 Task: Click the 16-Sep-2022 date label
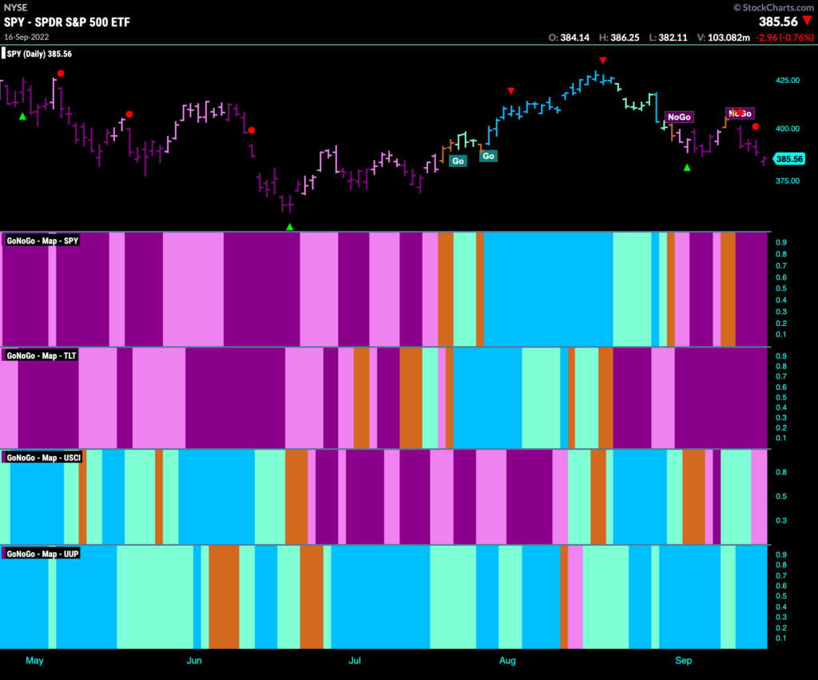[26, 37]
